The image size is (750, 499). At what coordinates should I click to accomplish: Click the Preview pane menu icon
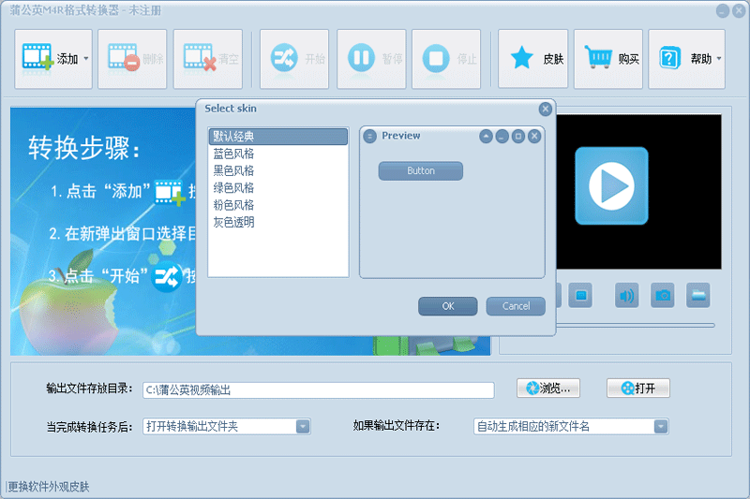(x=369, y=137)
